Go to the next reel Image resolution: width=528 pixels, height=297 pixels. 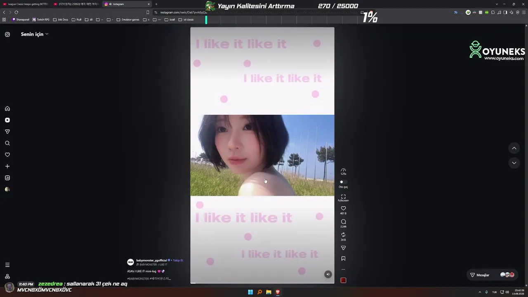click(x=514, y=163)
